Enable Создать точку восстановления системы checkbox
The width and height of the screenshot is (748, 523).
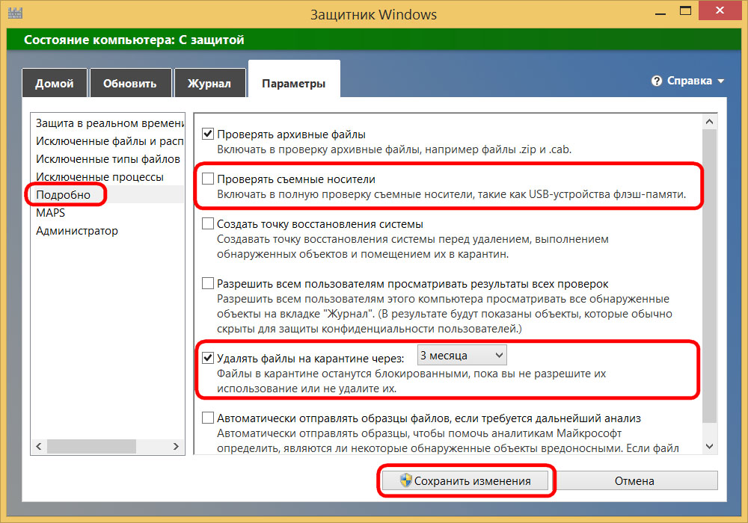pyautogui.click(x=208, y=223)
